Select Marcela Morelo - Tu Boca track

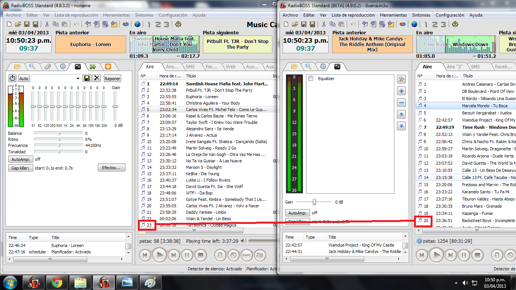click(x=465, y=106)
